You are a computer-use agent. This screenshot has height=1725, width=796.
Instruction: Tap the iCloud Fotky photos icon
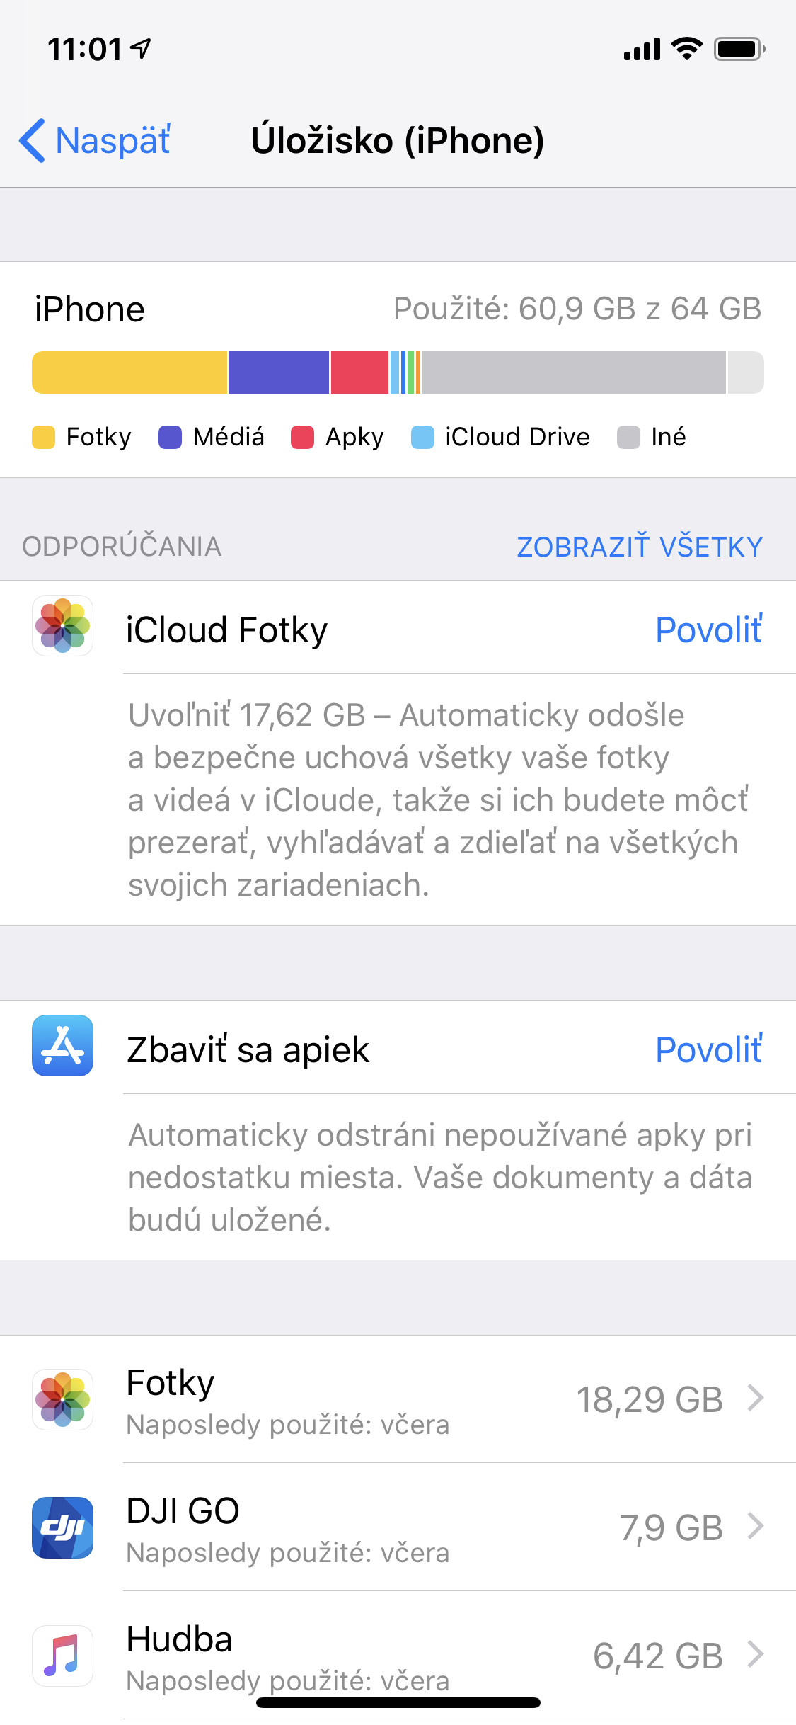coord(62,625)
